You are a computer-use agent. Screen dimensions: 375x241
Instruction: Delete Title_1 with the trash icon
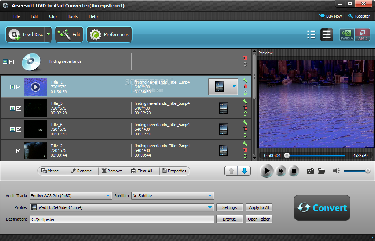tap(245, 86)
